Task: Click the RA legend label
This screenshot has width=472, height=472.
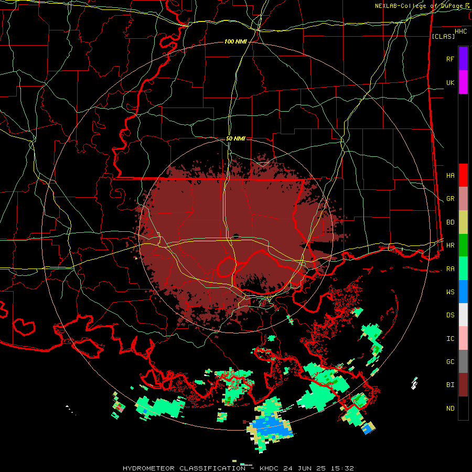Action: tap(450, 269)
